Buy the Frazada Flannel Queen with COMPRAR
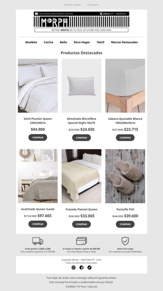The height and width of the screenshot is (291, 163). click(x=81, y=224)
